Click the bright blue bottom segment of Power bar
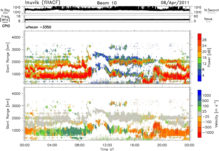Screen dimensions: 219x151 click(x=200, y=78)
